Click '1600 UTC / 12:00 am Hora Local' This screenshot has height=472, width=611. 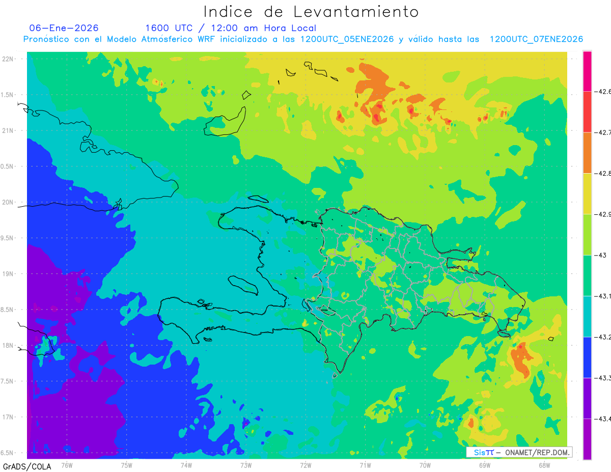[231, 28]
